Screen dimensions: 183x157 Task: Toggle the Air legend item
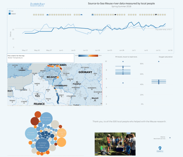coord(12,11)
